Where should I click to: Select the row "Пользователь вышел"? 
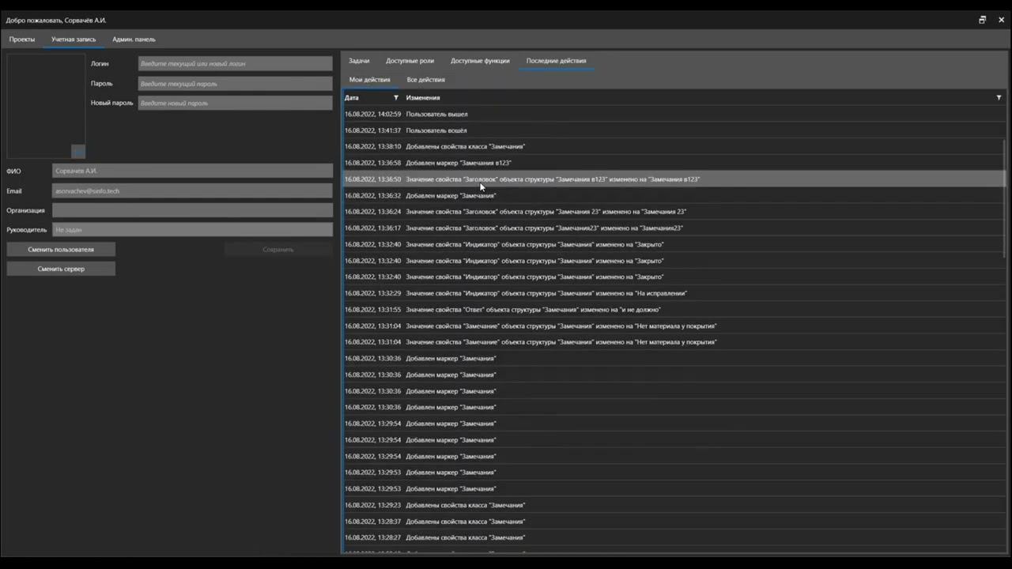[674, 114]
